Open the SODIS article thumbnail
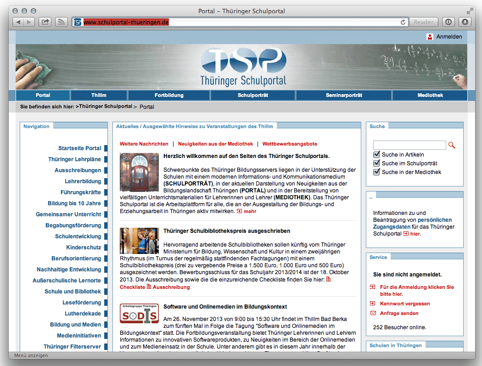Screen dimensions: 482x366 [139, 313]
